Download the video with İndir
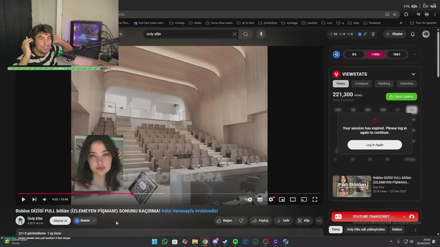The height and width of the screenshot is (247, 440). (x=284, y=221)
